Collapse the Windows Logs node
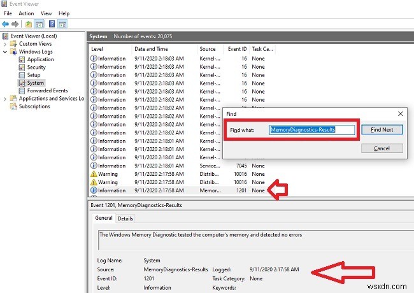 4,52
